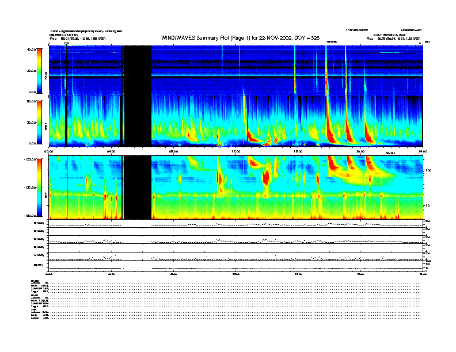Click the 100 frequency label on TNR right axis

(x=428, y=170)
